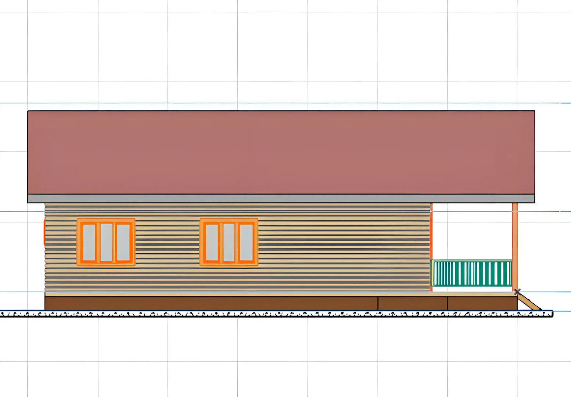
Task: Click the middle pane of the left window
Action: [x=106, y=242]
